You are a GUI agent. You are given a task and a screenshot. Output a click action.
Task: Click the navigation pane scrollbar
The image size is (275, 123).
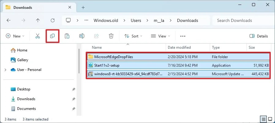click(x=79, y=61)
